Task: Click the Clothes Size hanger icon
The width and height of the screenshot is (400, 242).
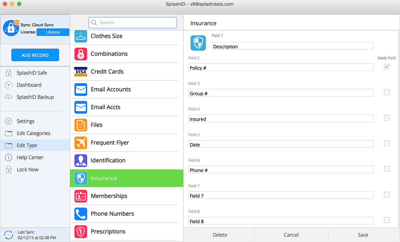Action: tap(81, 36)
